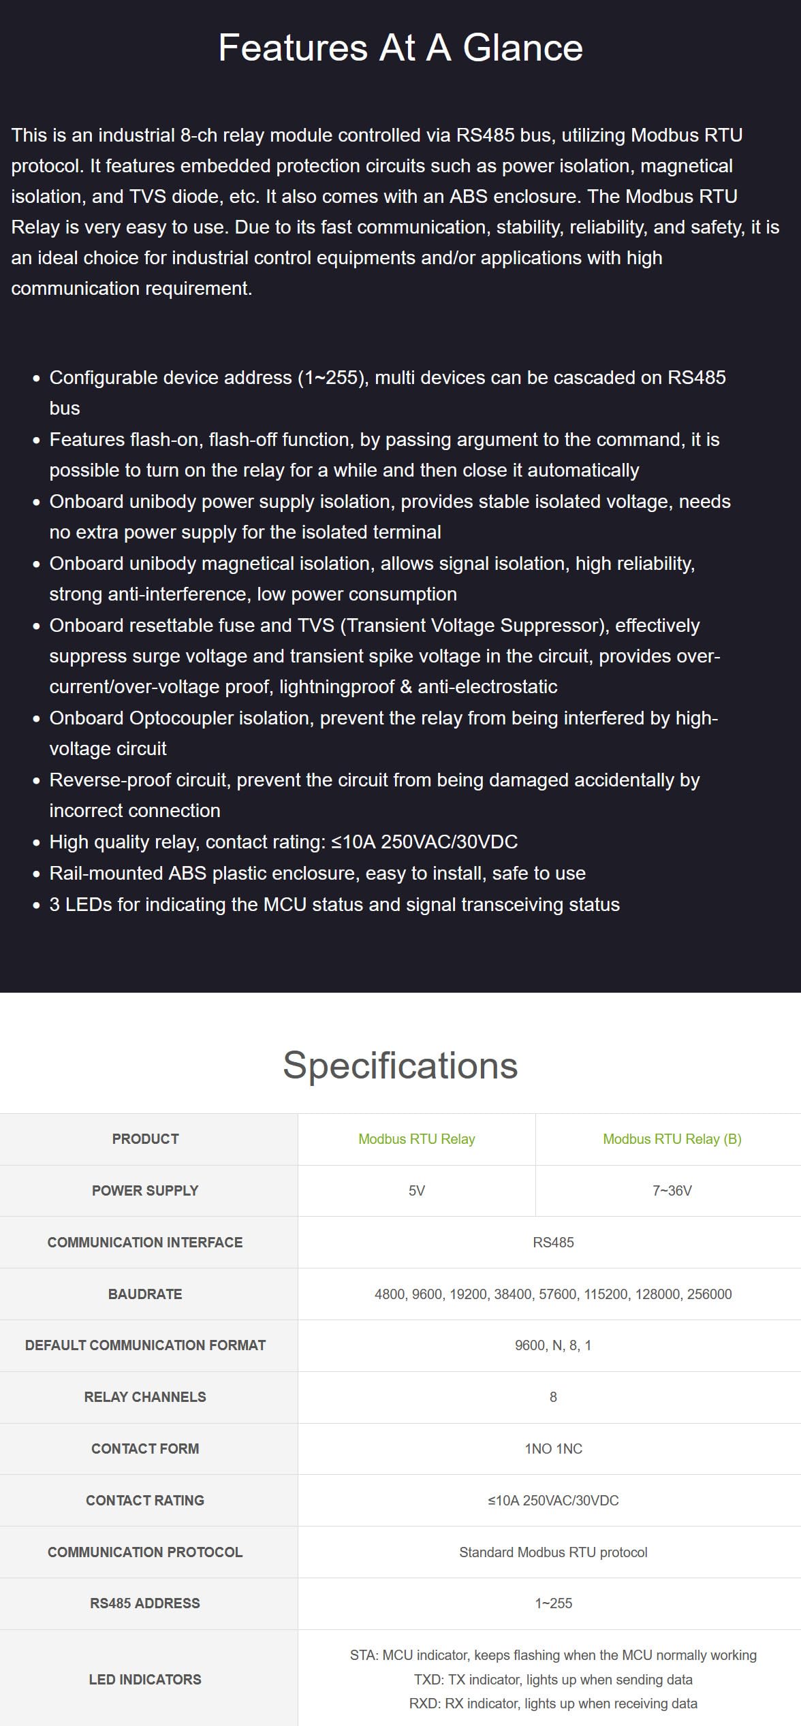This screenshot has width=801, height=1726.
Task: Select the BAUDRATE row header
Action: tap(145, 1294)
